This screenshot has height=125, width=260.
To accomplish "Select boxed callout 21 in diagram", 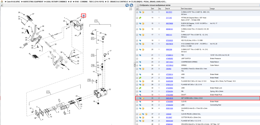I will point(92,38).
